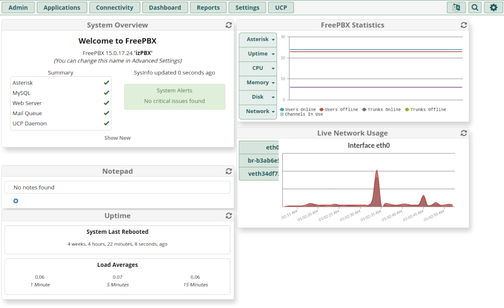This screenshot has width=504, height=308.
Task: Click the Asterisk status checkmark
Action: [106, 83]
